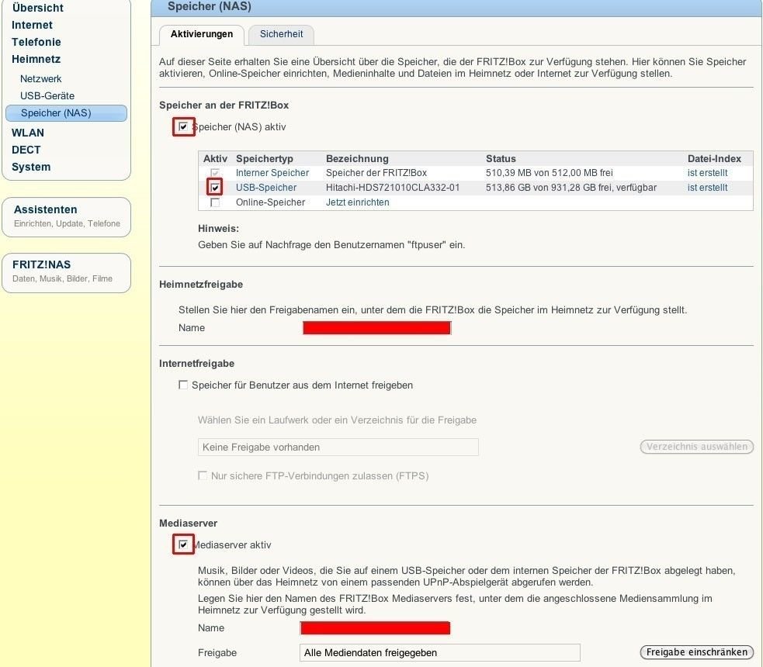Switch to the Sicherheit tab
Viewport: 763px width, 667px height.
281,35
